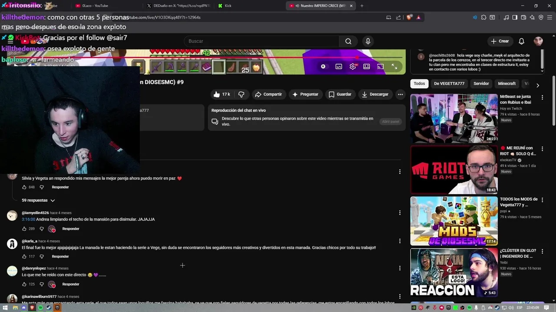Dislike the video
Viewport: 556px width, 312px height.
coord(242,94)
